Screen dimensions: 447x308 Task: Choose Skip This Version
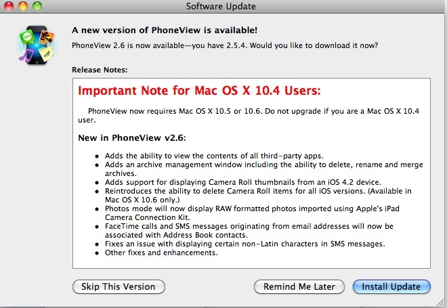tap(118, 286)
